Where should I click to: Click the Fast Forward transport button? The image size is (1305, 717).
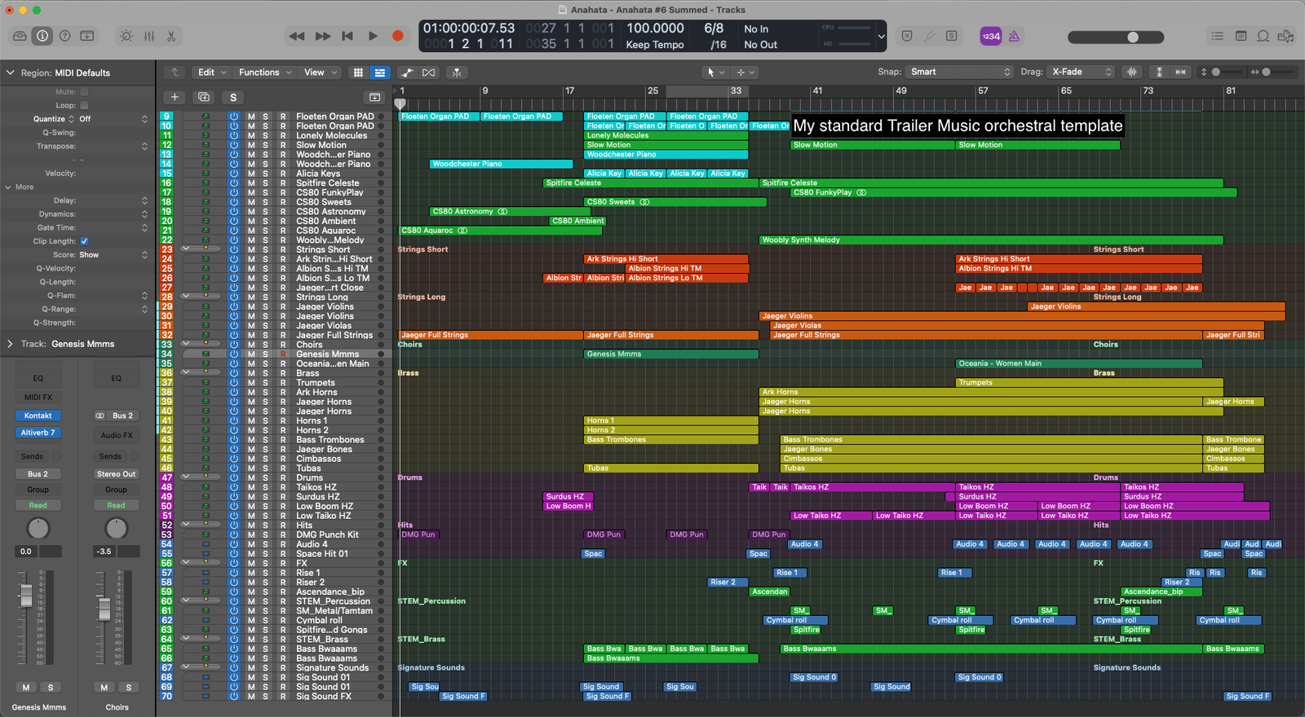(x=323, y=36)
